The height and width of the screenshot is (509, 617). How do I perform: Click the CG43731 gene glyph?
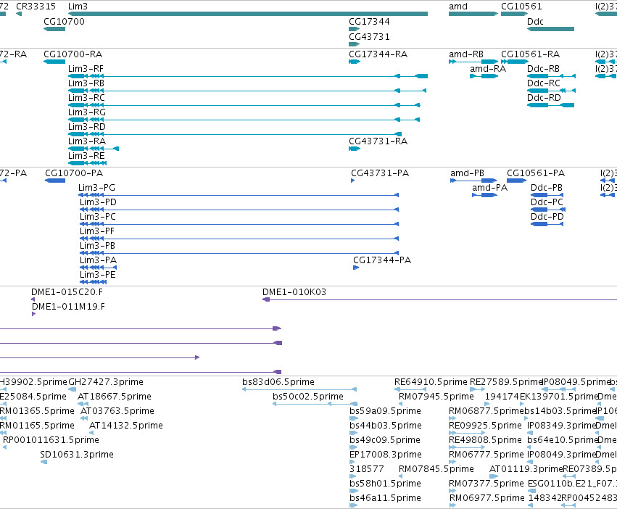354,44
